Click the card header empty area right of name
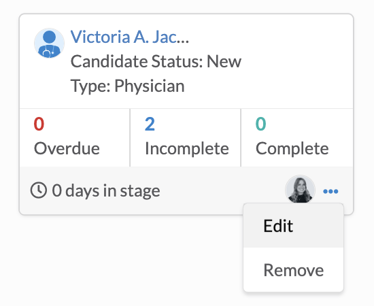This screenshot has height=306, width=374. 269,37
